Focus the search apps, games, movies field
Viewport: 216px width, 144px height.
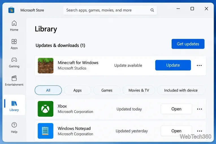pyautogui.click(x=110, y=10)
